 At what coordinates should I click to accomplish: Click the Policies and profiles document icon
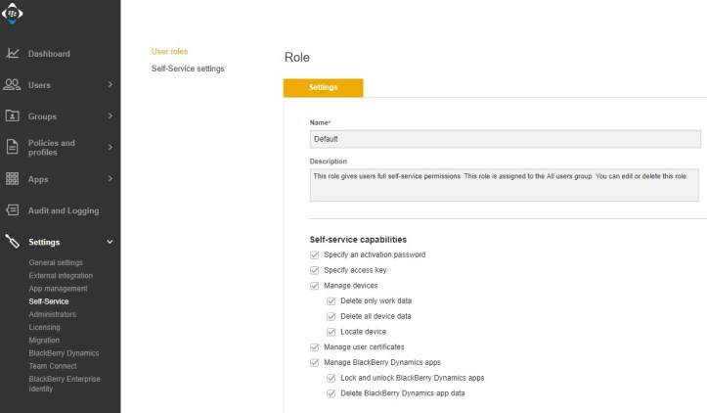coord(12,147)
